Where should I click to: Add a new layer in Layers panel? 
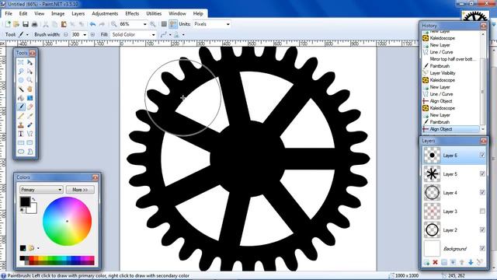pyautogui.click(x=426, y=262)
